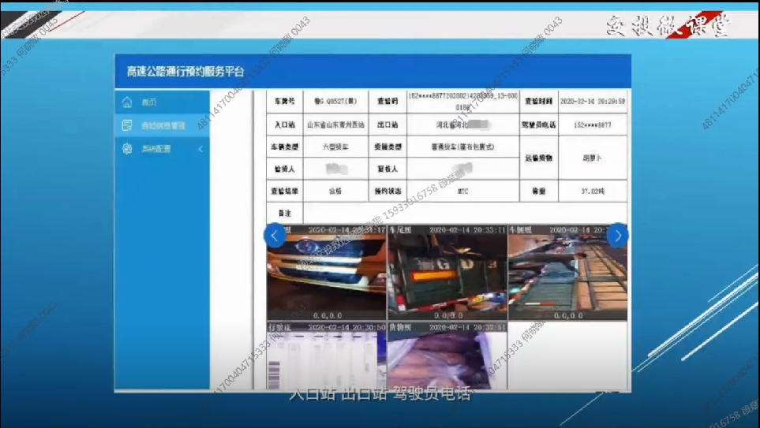
Task: Click the 预约状态 label cell
Action: coord(387,192)
